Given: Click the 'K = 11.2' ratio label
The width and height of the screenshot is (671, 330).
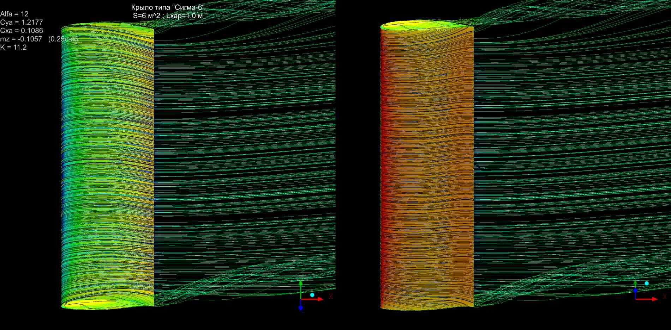Looking at the screenshot, I should (13, 48).
